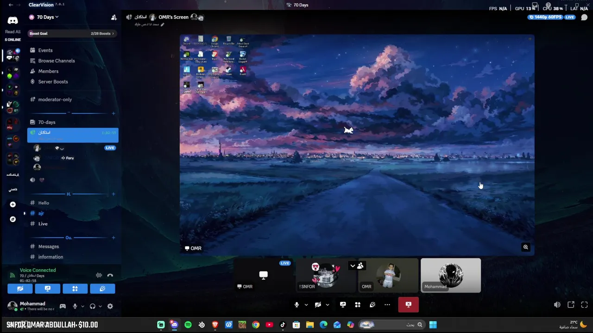This screenshot has height=333, width=593.
Task: Deafen using headphone icon in user panel
Action: point(93,306)
